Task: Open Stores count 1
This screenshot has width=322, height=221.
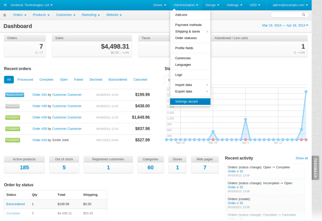Action: 177,168
